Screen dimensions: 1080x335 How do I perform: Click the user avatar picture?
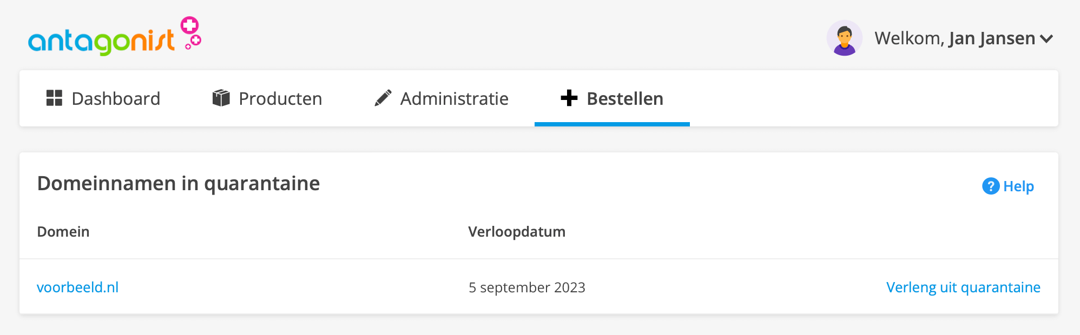(845, 38)
